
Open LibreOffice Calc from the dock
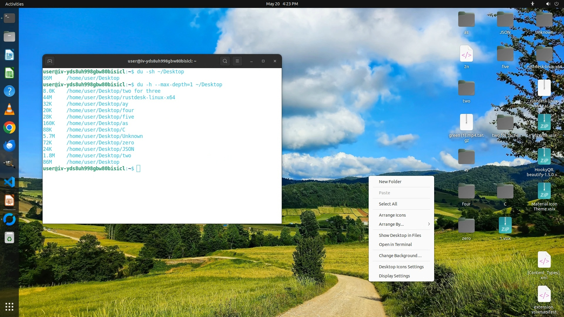(x=9, y=73)
